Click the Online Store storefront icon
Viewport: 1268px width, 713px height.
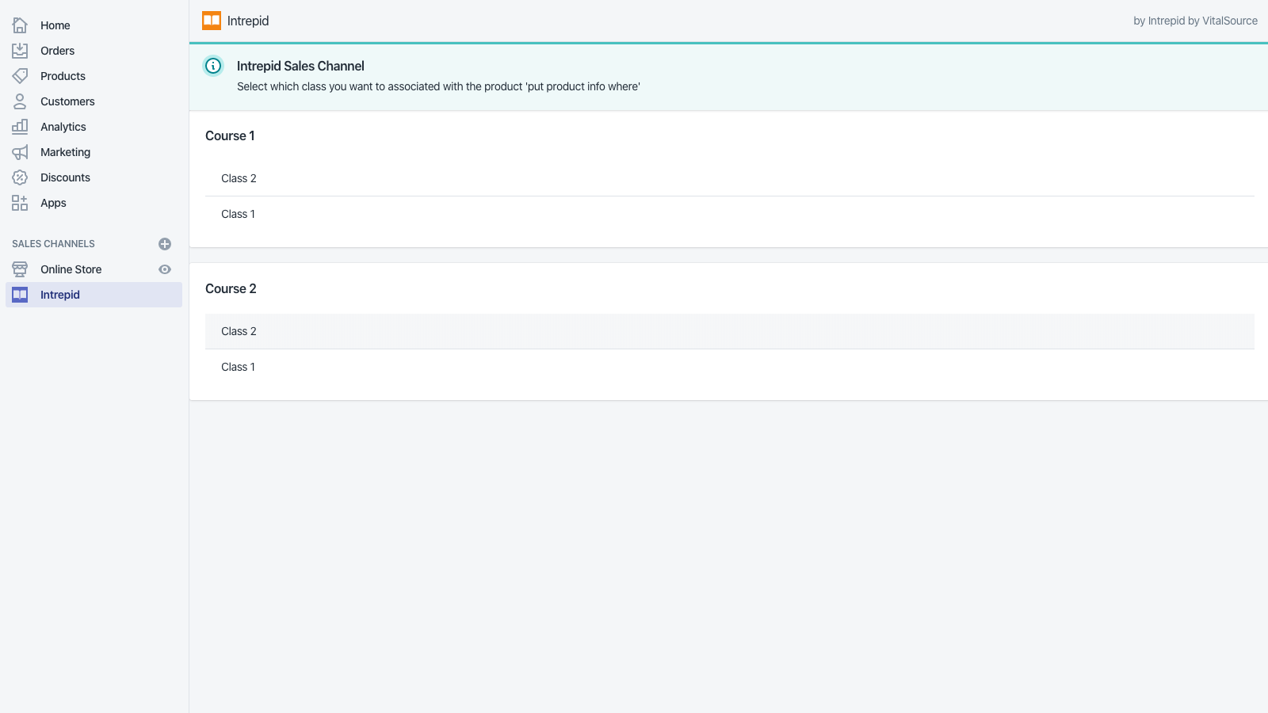click(20, 269)
